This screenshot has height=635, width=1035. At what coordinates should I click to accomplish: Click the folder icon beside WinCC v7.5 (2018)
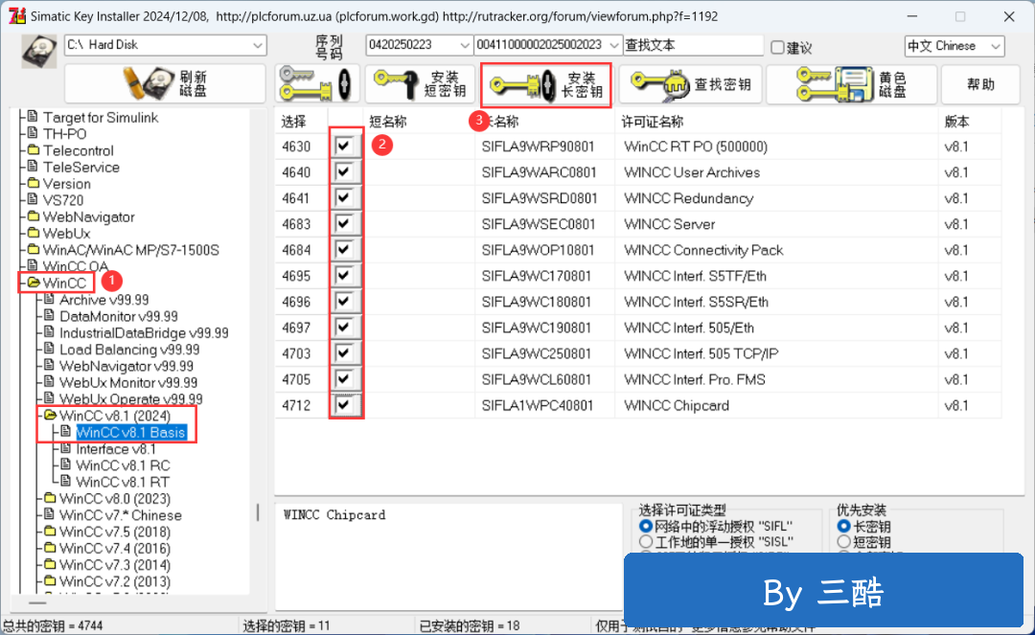click(50, 532)
